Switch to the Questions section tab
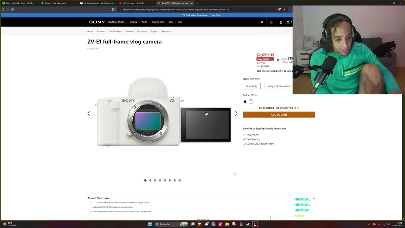405x228 pixels. [142, 31]
